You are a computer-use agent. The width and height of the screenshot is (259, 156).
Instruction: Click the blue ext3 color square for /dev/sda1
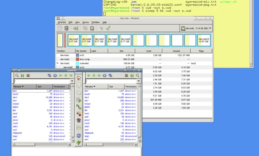77,55
